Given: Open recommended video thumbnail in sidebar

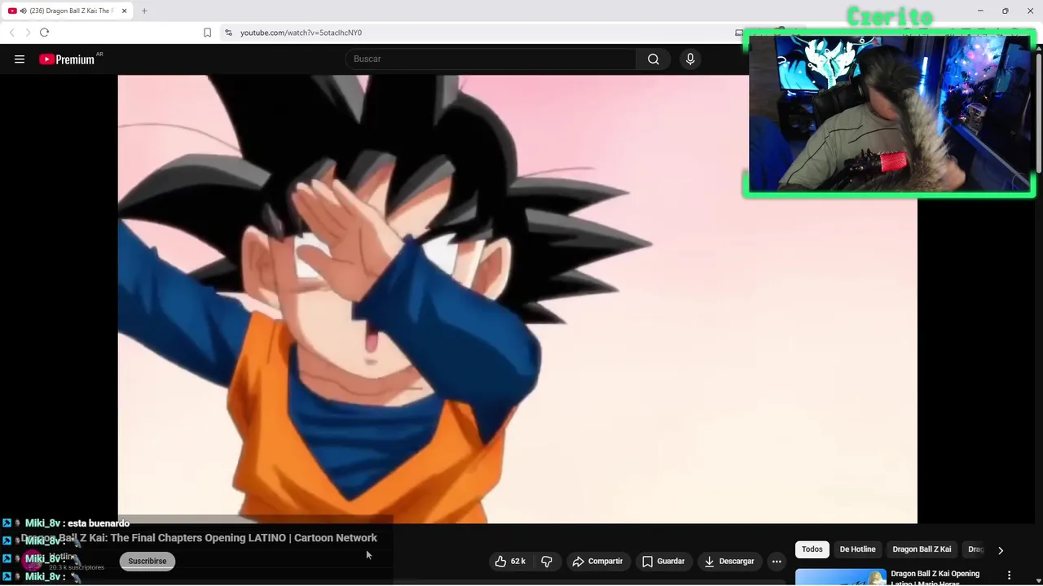Looking at the screenshot, I should point(841,577).
